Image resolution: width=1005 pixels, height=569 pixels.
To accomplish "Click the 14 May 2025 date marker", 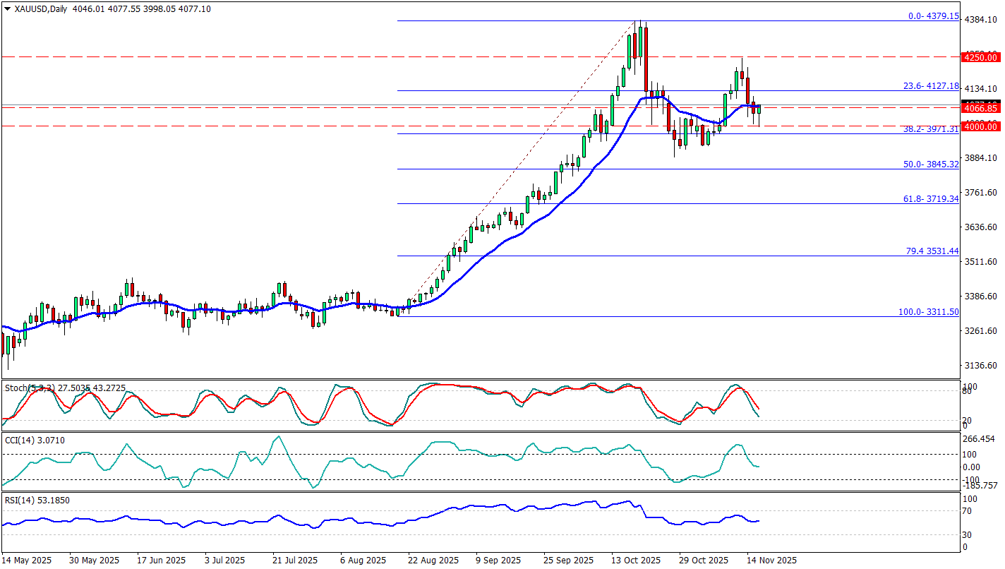I will (x=27, y=561).
